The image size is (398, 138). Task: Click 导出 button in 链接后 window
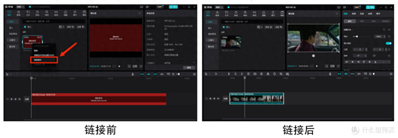(x=370, y=7)
